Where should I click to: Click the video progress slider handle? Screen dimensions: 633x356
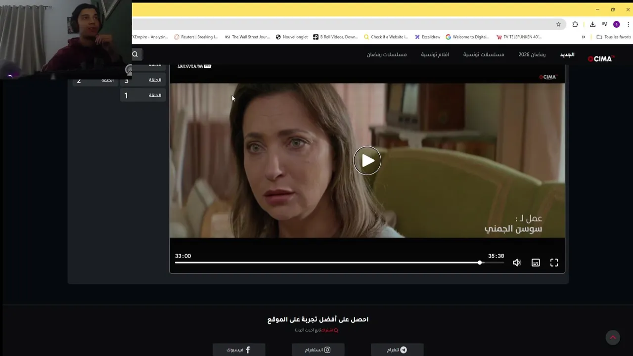(x=480, y=263)
